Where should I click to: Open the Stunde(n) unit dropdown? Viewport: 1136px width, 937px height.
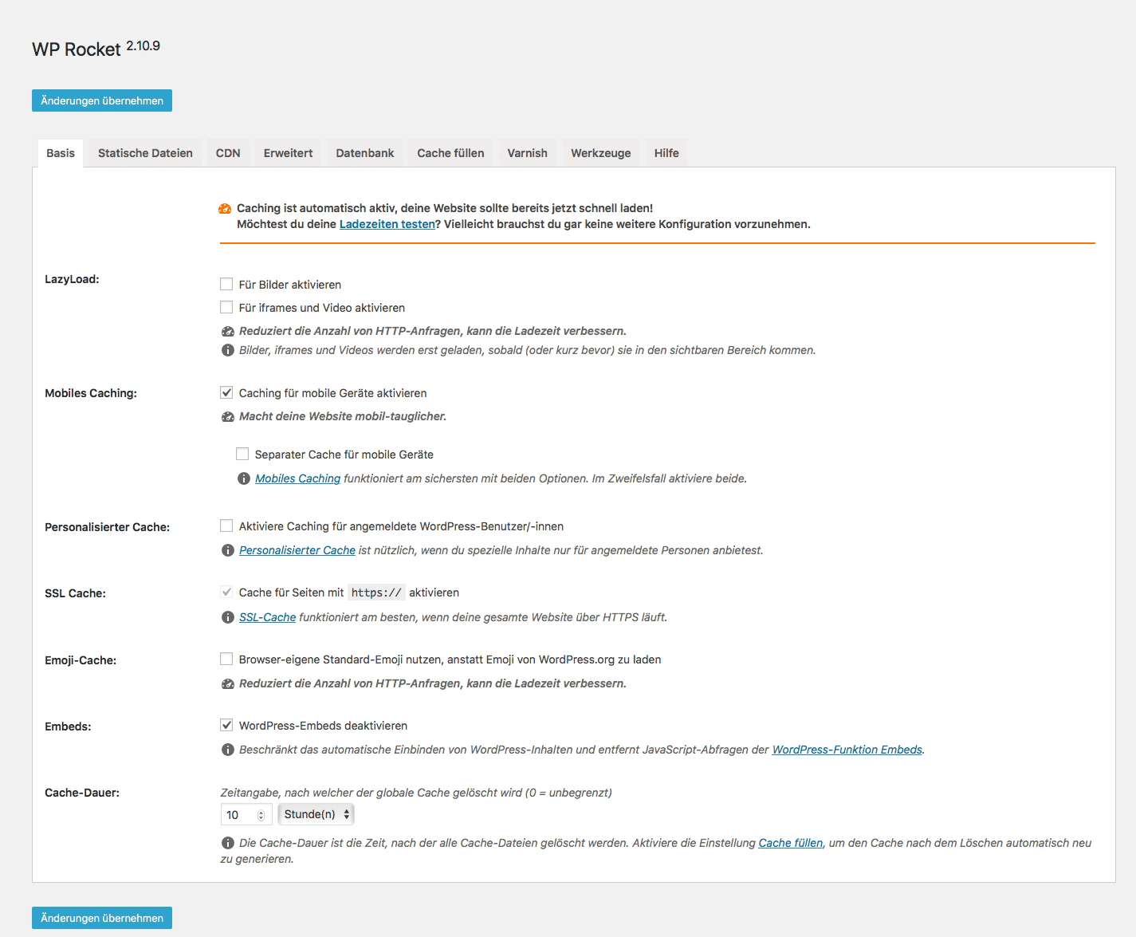[316, 814]
